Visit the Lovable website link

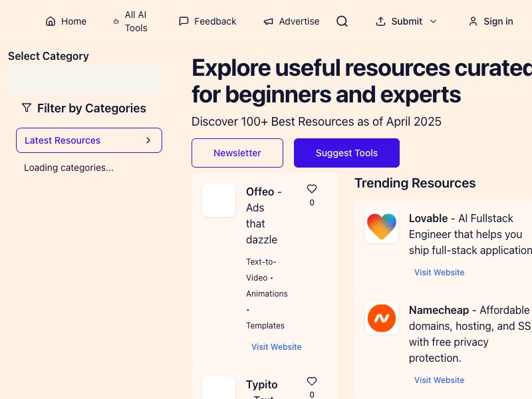pyautogui.click(x=439, y=273)
